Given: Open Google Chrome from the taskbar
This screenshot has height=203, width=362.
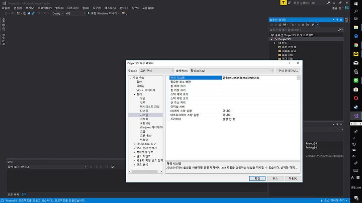Looking at the screenshot, I should point(356,45).
